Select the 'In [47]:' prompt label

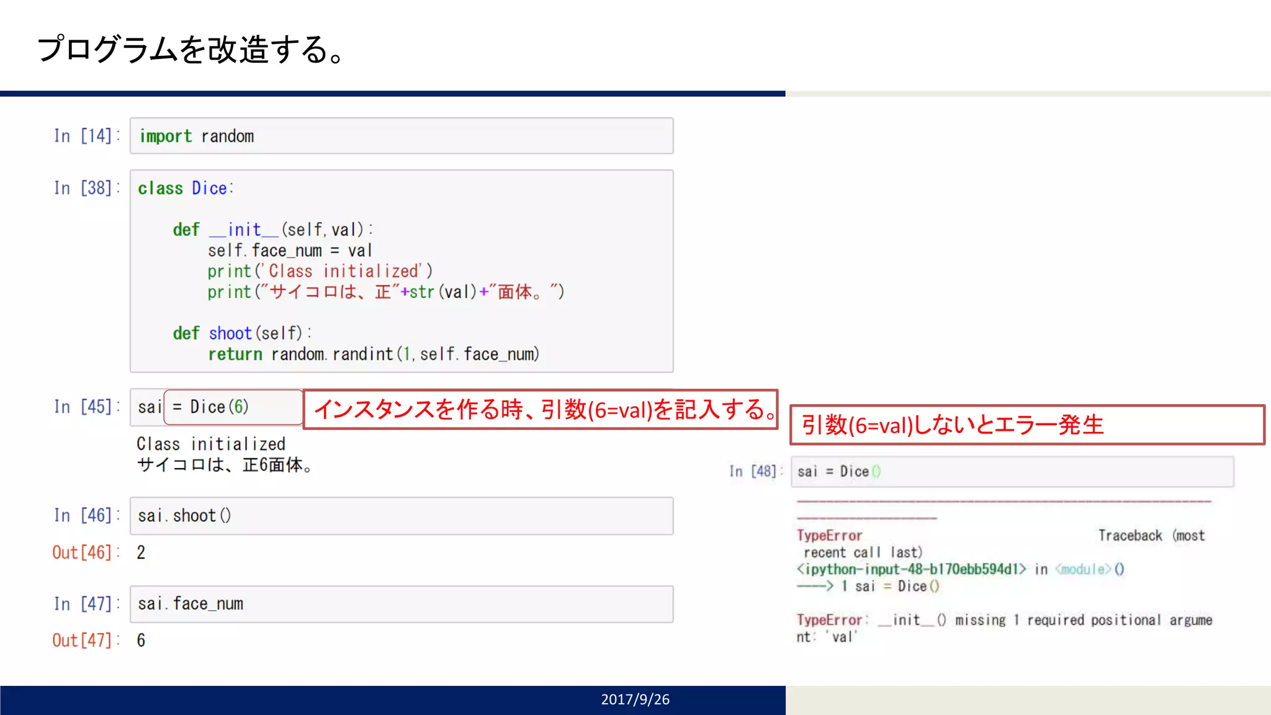point(87,604)
